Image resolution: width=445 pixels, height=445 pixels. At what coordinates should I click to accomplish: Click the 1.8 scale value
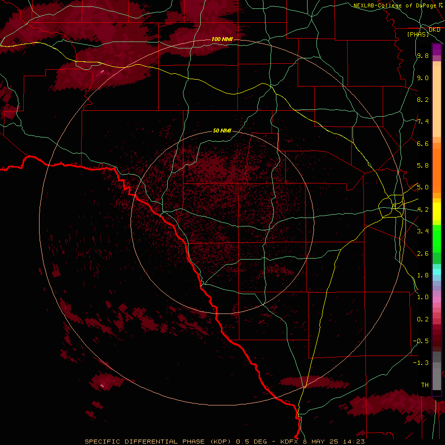click(x=423, y=275)
